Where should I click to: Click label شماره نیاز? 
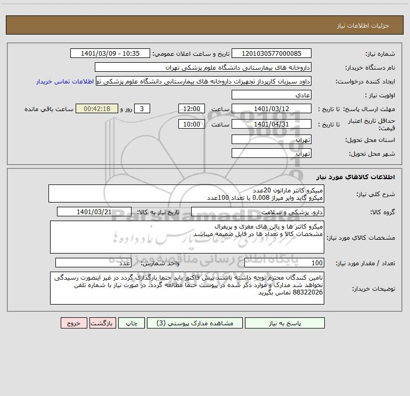pyautogui.click(x=380, y=54)
